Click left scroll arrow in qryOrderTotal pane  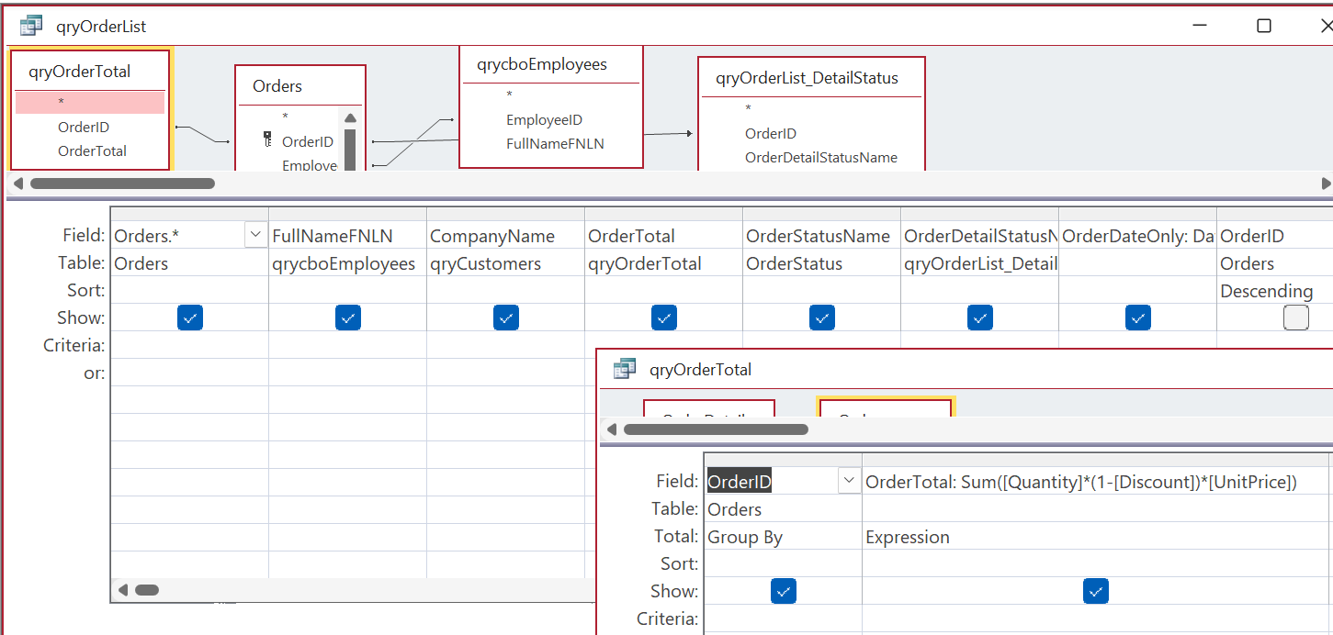point(611,429)
